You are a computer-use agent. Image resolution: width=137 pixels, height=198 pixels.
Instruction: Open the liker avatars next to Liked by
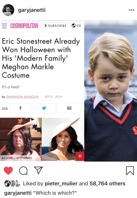coord(12,183)
